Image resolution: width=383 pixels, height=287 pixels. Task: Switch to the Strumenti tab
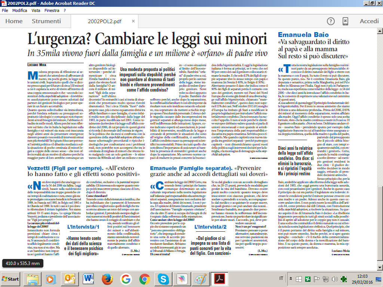pyautogui.click(x=46, y=21)
